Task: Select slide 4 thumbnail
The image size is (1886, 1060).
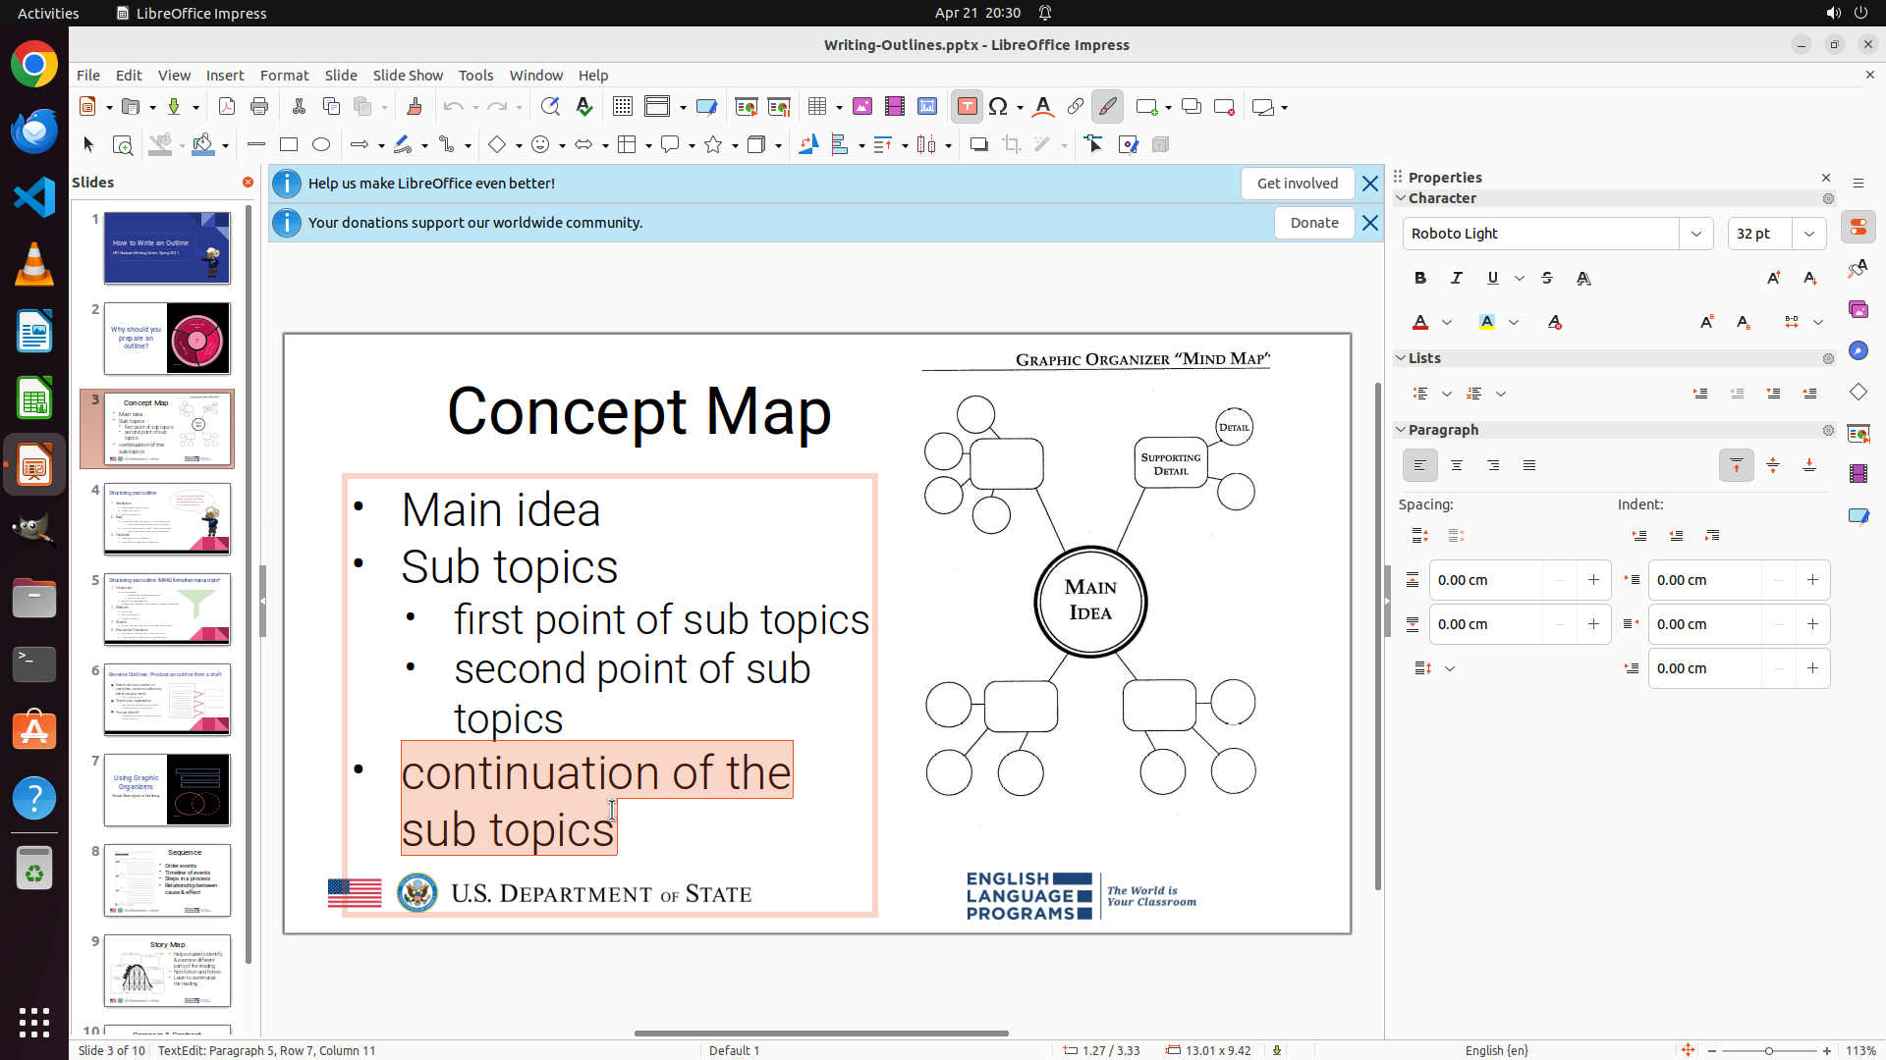Action: coord(168,519)
